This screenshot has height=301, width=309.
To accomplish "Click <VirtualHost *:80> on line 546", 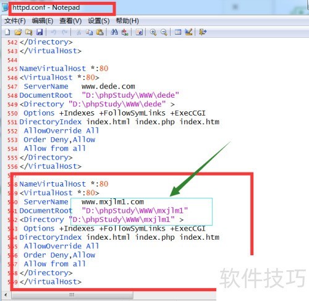I will [x=59, y=77].
